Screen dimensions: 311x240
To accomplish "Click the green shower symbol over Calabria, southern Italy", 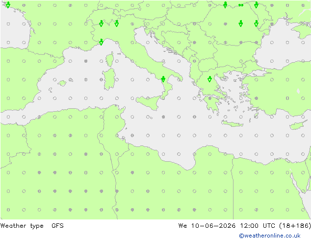I will [163, 79].
